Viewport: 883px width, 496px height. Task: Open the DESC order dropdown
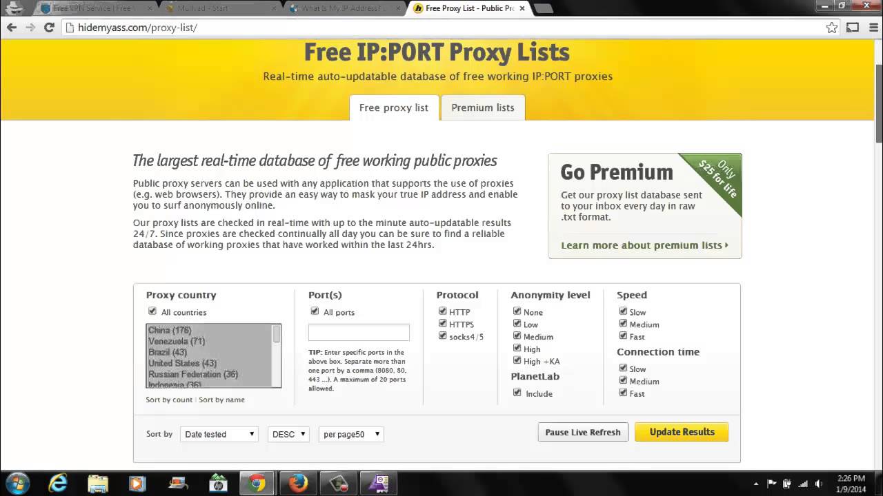pyautogui.click(x=288, y=434)
